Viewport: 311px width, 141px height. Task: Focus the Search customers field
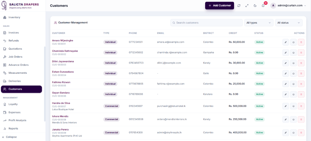(206, 23)
